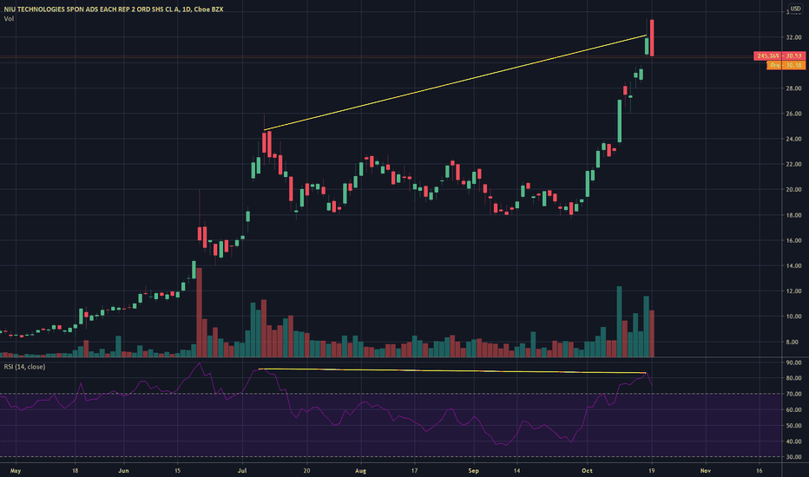Click the 10.00 price axis label

coord(793,317)
